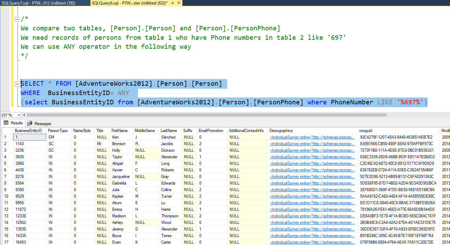The width and height of the screenshot is (450, 245).
Task: Collapse the SELECT statement outline
Action: pyautogui.click(x=17, y=84)
